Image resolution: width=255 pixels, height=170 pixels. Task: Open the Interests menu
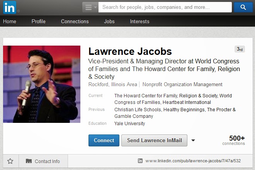click(139, 21)
